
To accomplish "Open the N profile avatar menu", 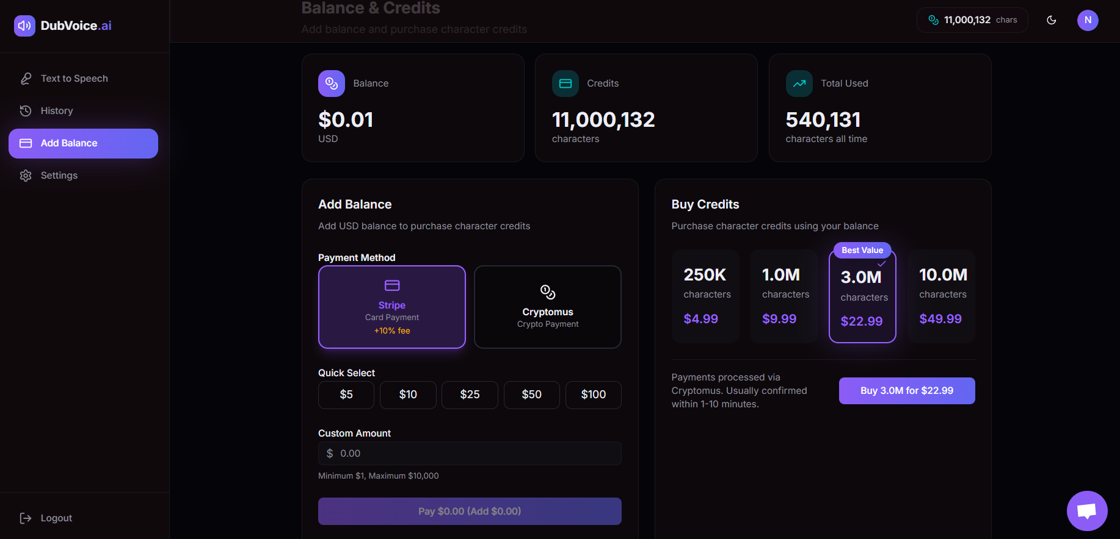I will point(1088,20).
